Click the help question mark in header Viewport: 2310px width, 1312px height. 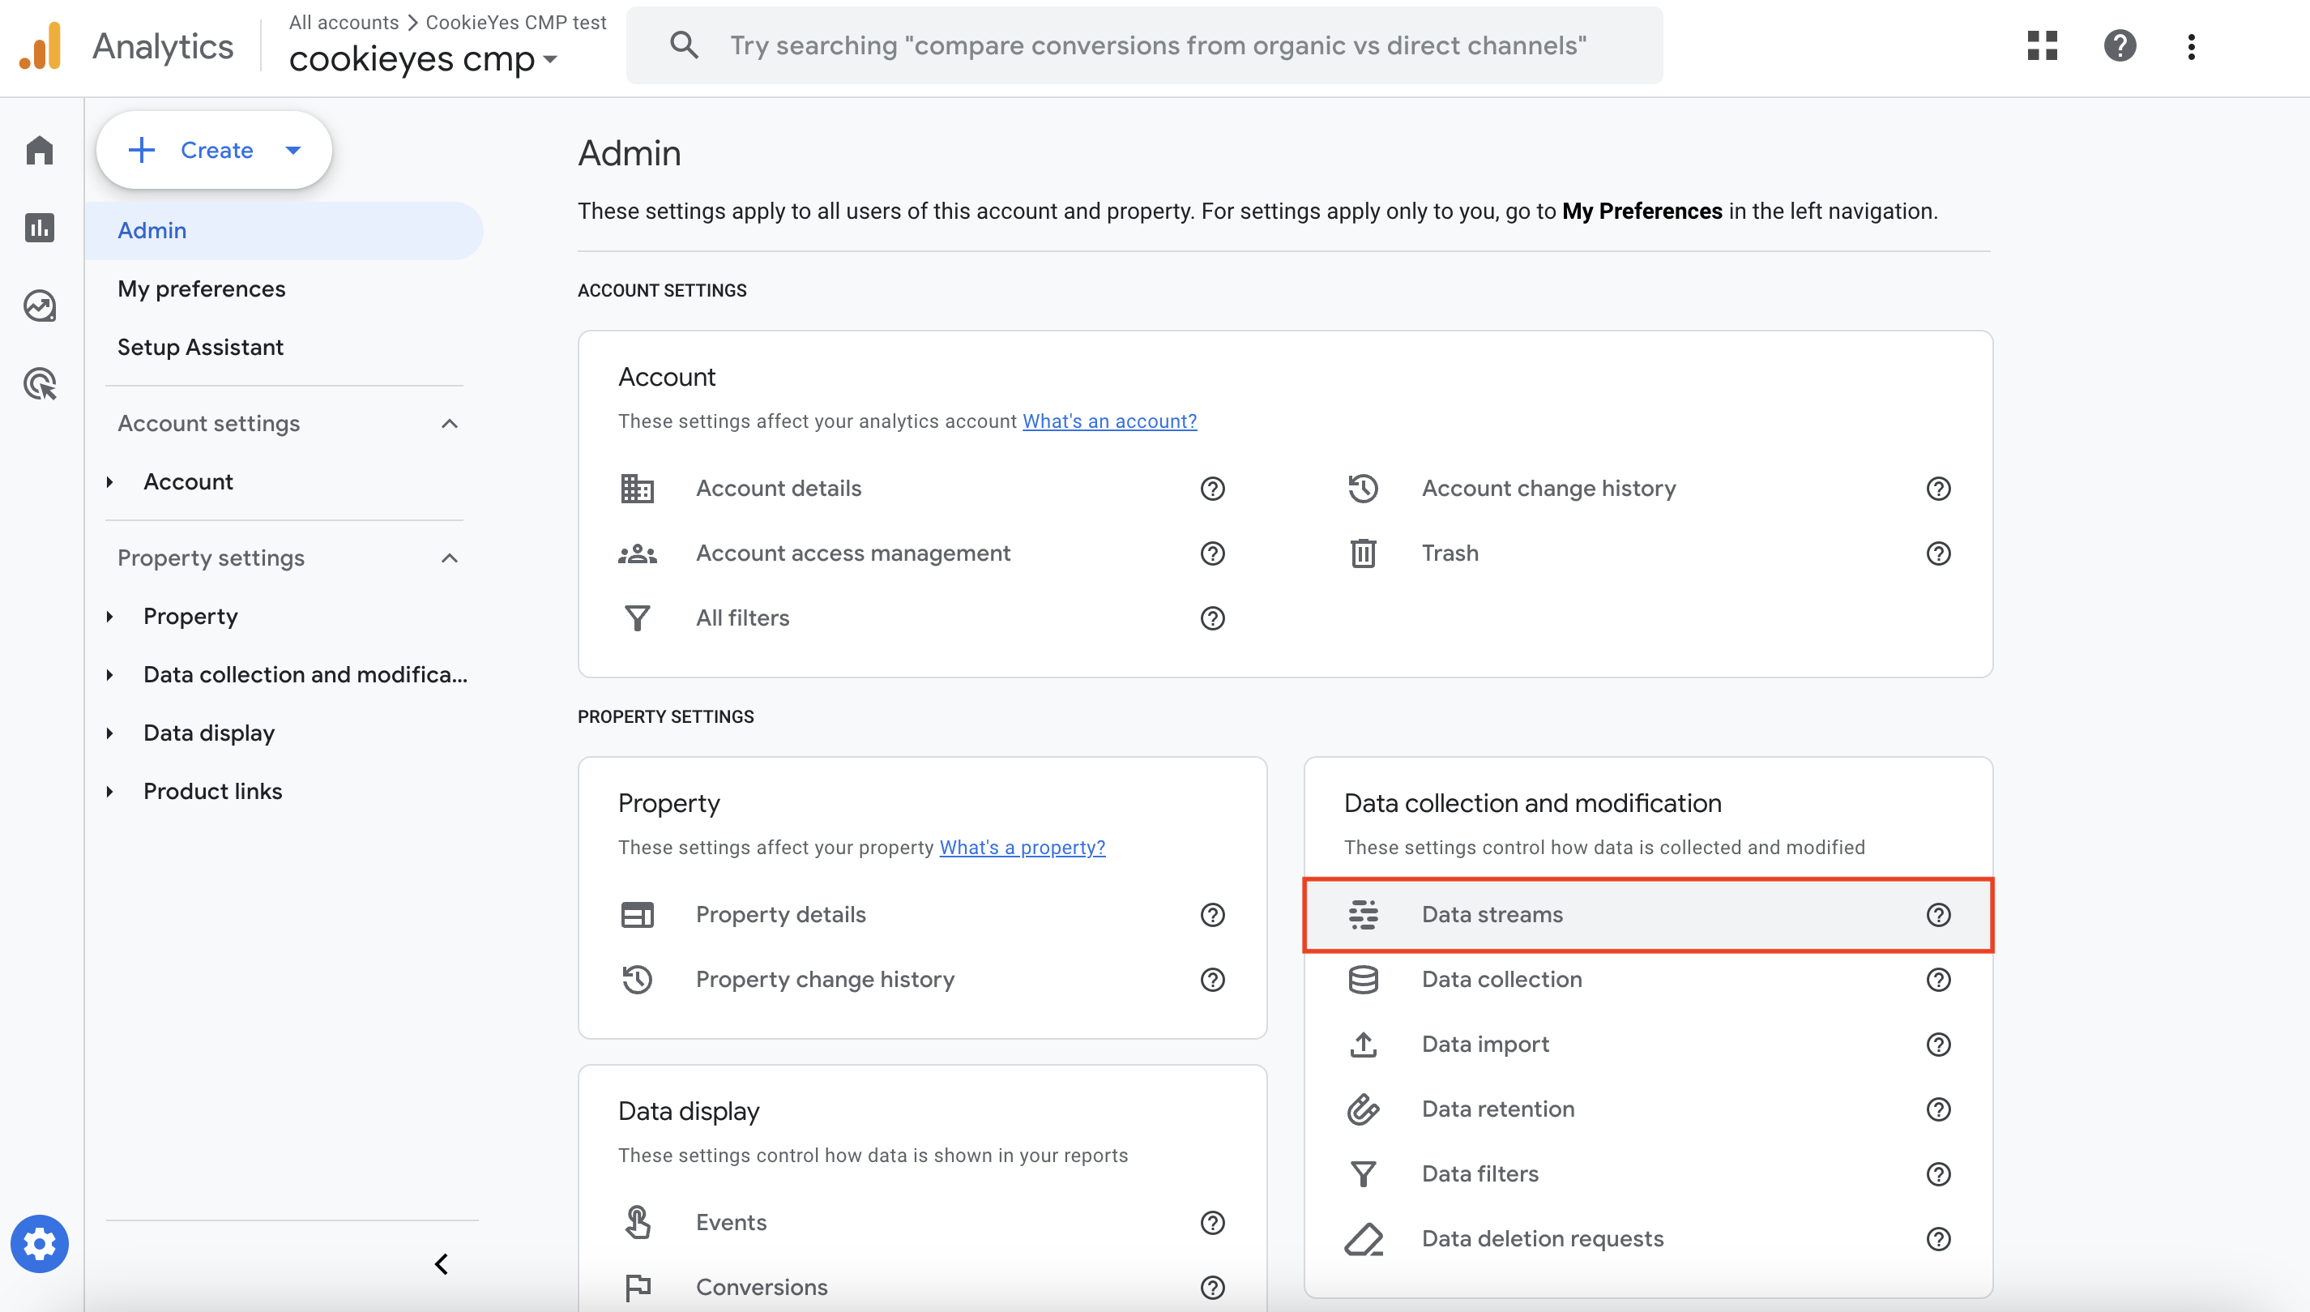[2119, 45]
